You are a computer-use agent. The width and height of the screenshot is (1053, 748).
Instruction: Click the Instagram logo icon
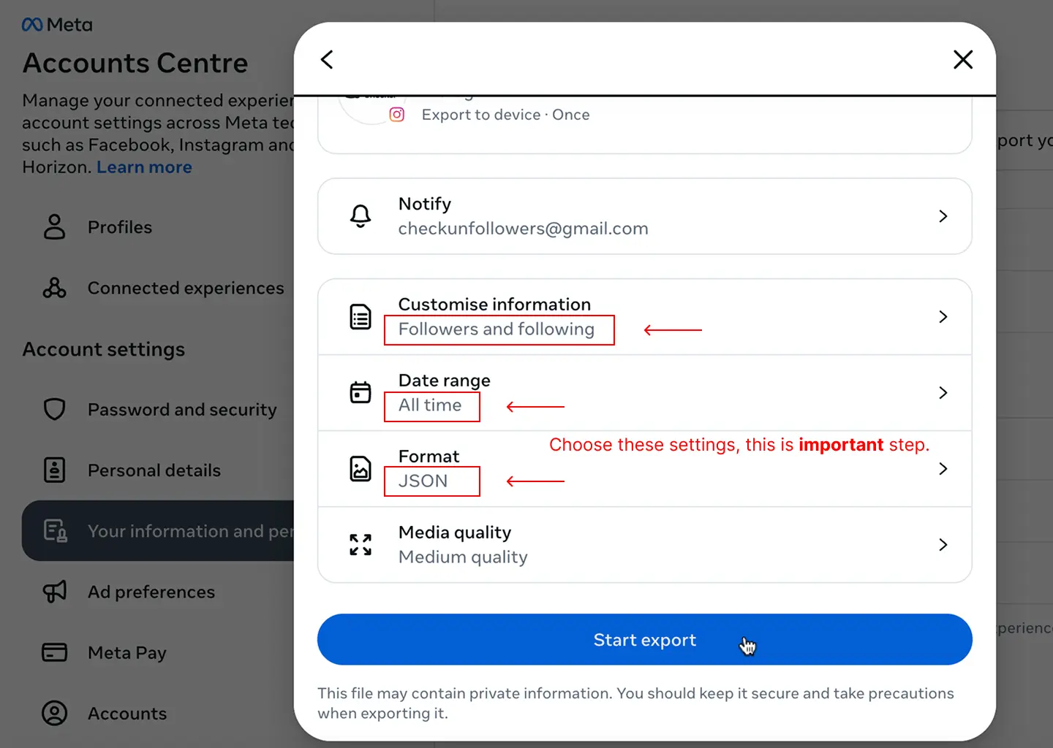(x=397, y=115)
